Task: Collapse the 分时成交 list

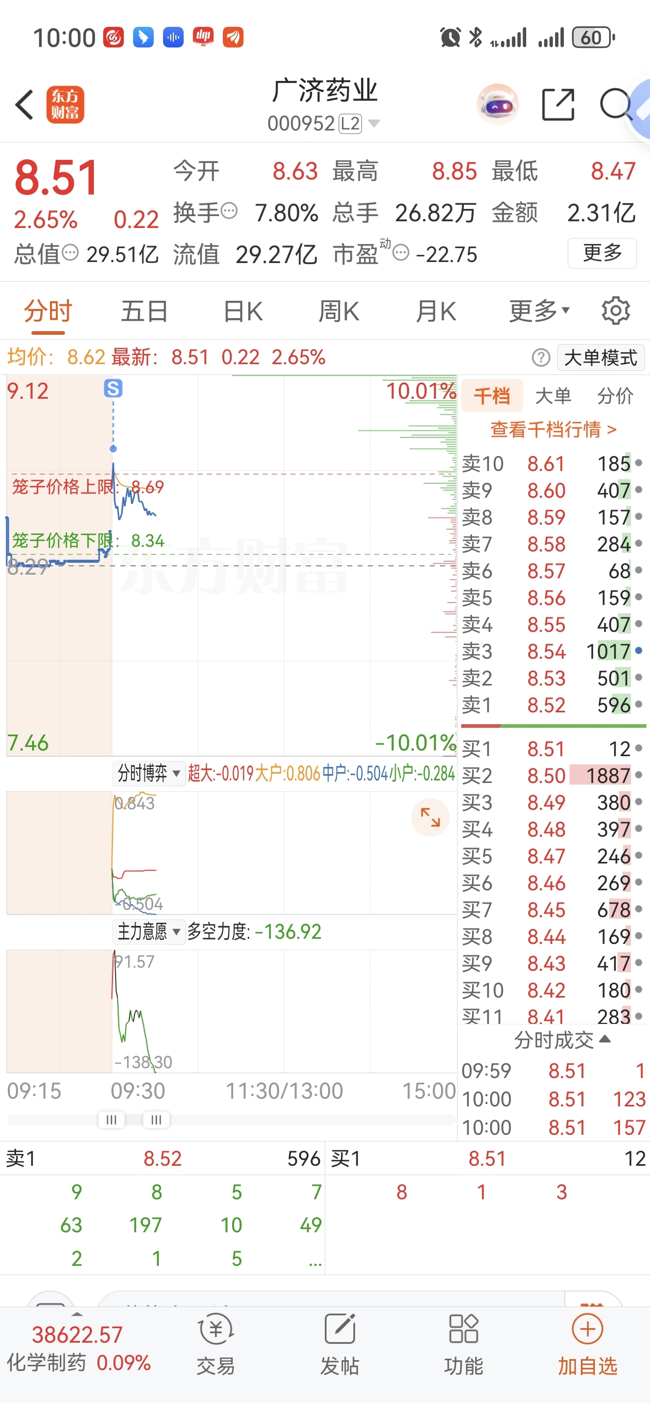Action: [x=562, y=1040]
